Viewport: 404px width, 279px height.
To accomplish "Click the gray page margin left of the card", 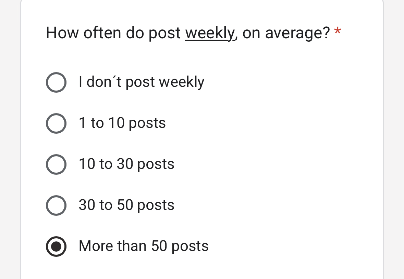I will coord(10,137).
